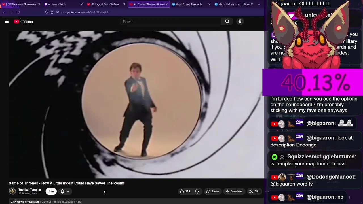Create a Clip with scissors button
Image resolution: width=363 pixels, height=204 pixels.
pos(254,191)
